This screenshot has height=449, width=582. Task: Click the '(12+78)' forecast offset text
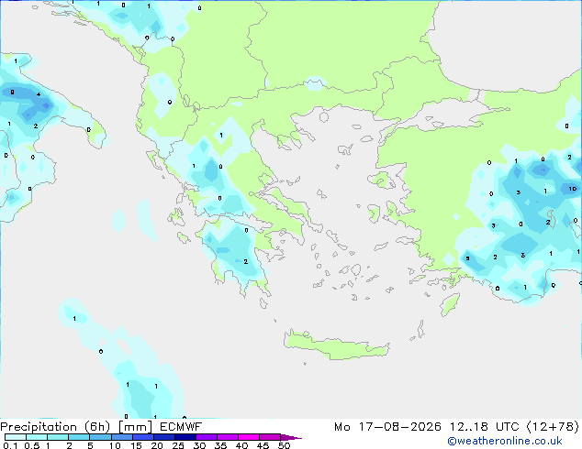[x=553, y=427]
